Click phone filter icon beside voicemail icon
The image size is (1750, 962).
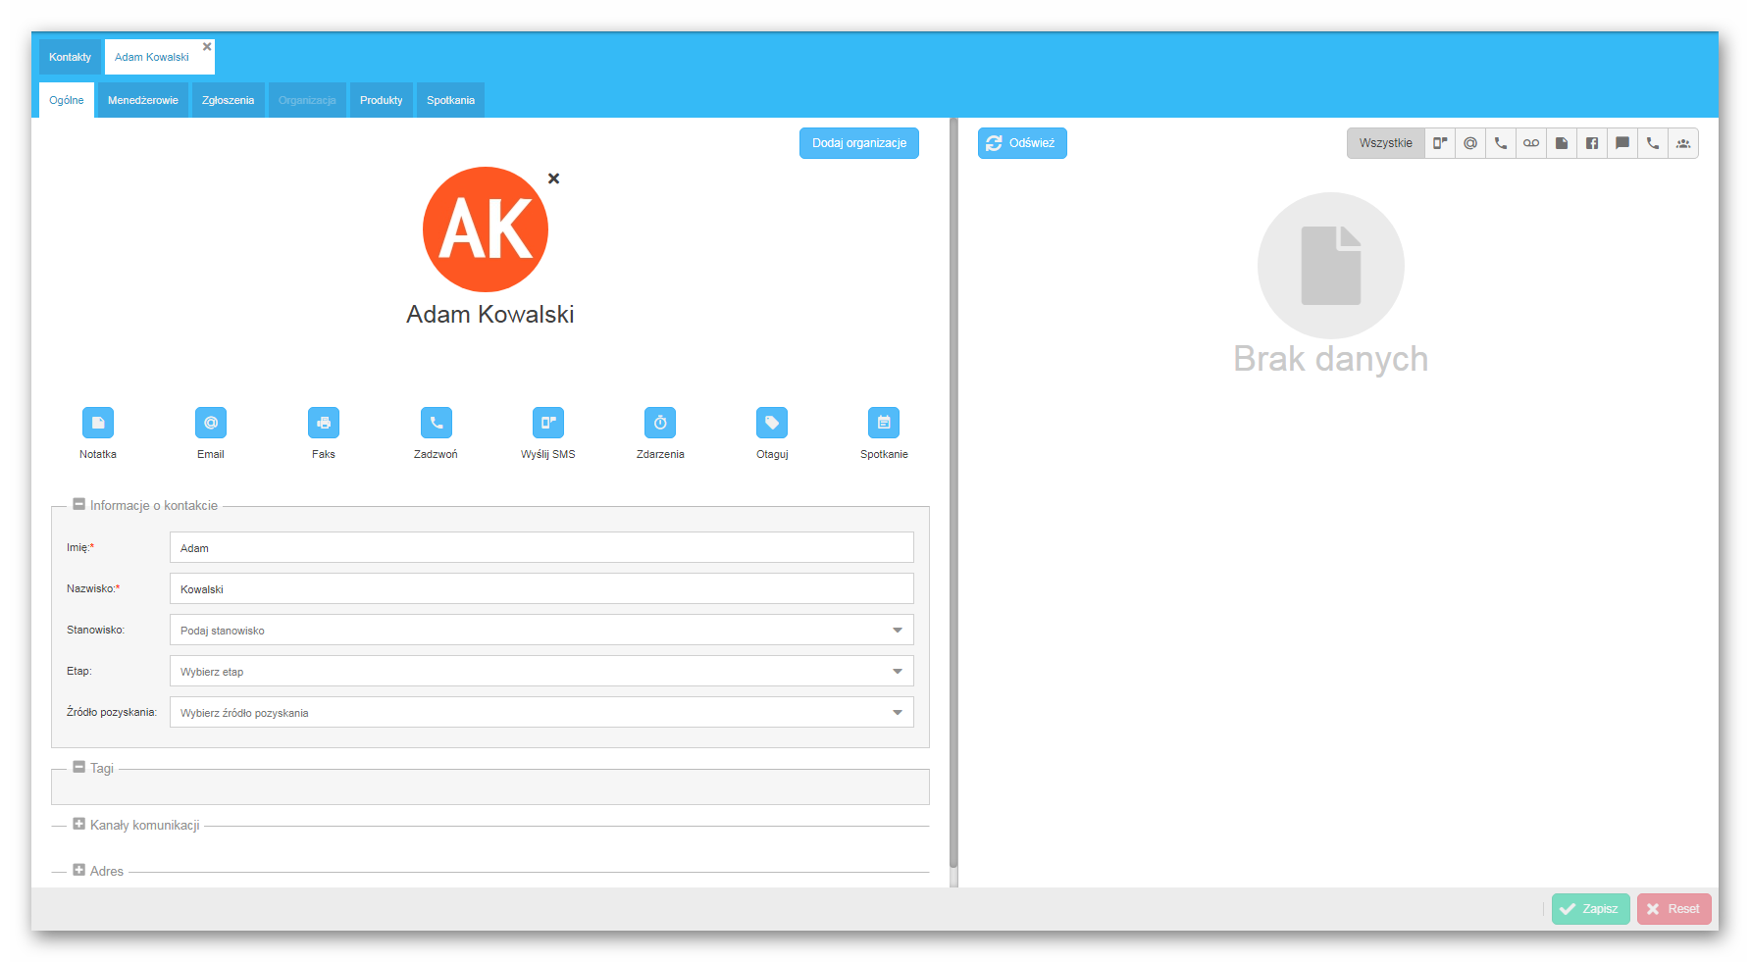(x=1501, y=143)
